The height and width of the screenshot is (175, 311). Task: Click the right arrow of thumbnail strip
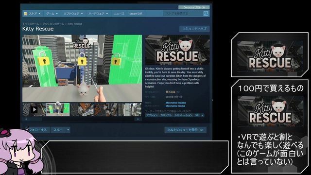click(x=138, y=119)
